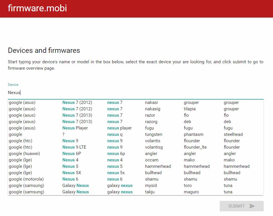Choose the Galaxy Nexus mysid toro suggestion
273x216 pixels.
pyautogui.click(x=136, y=186)
